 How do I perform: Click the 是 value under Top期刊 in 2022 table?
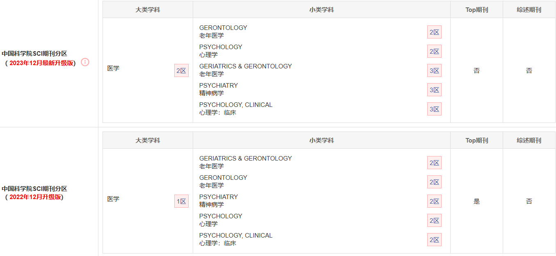[x=476, y=201]
